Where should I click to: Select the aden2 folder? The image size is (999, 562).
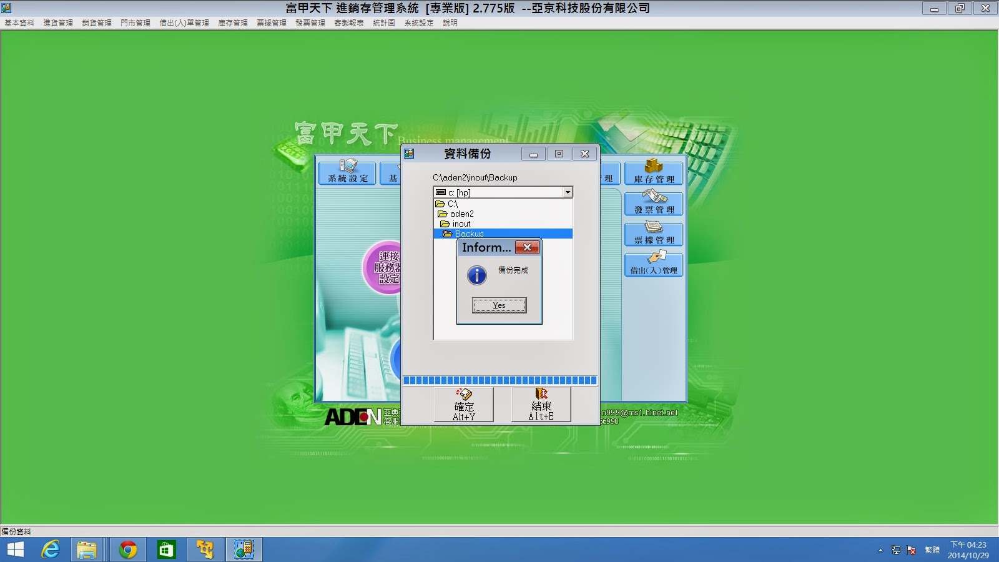tap(456, 214)
